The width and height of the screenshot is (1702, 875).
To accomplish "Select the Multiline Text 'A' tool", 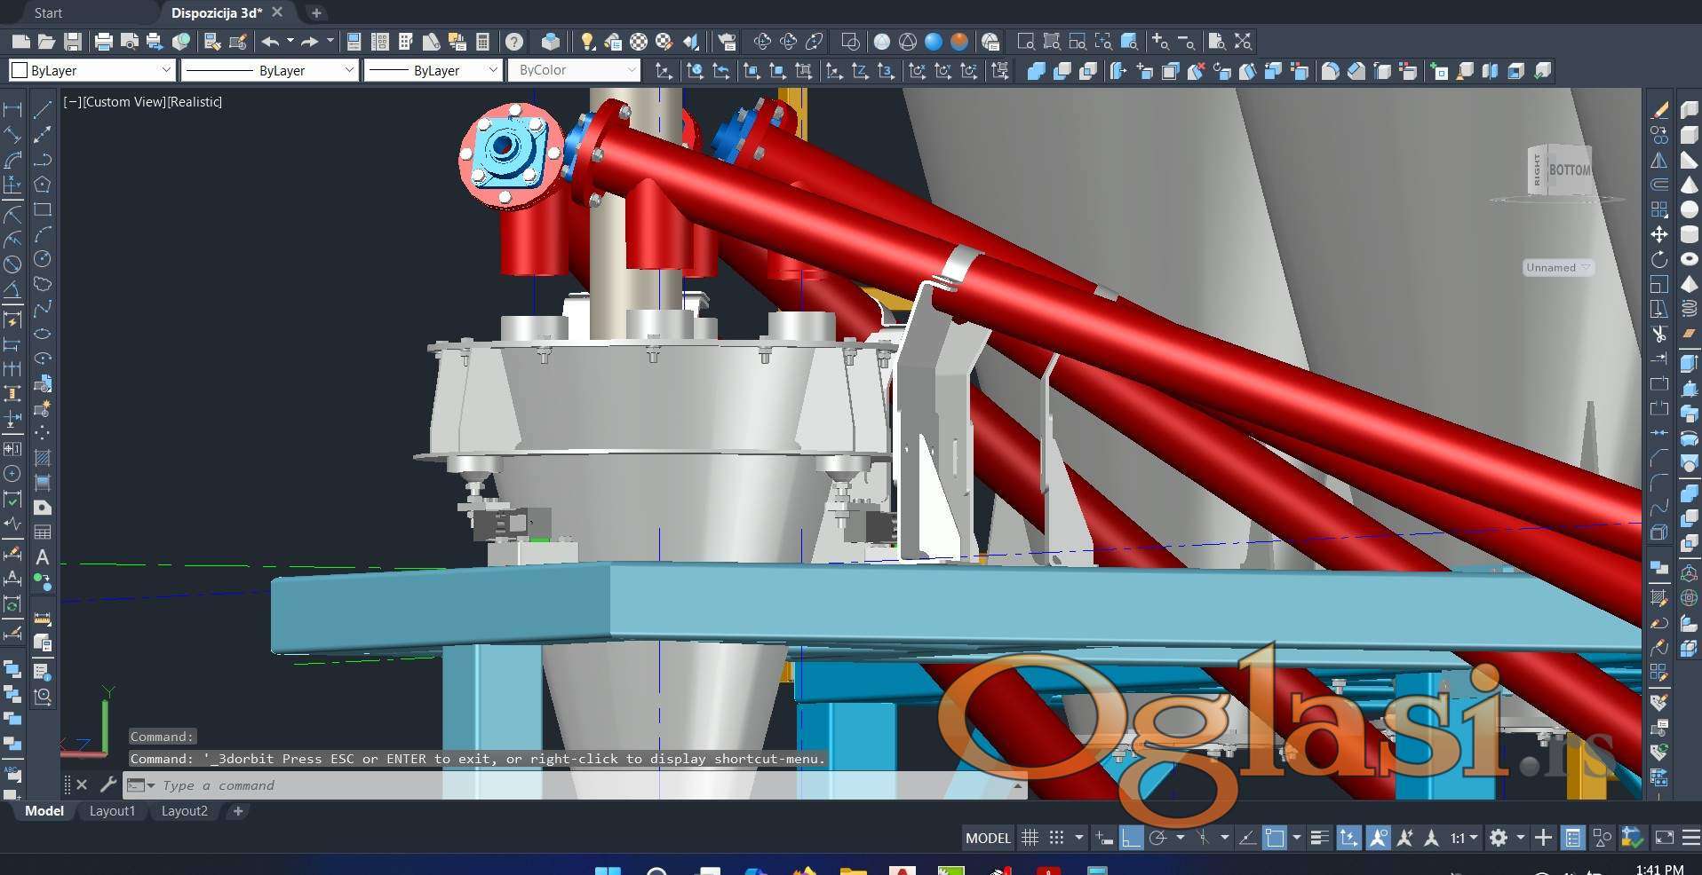I will (42, 557).
